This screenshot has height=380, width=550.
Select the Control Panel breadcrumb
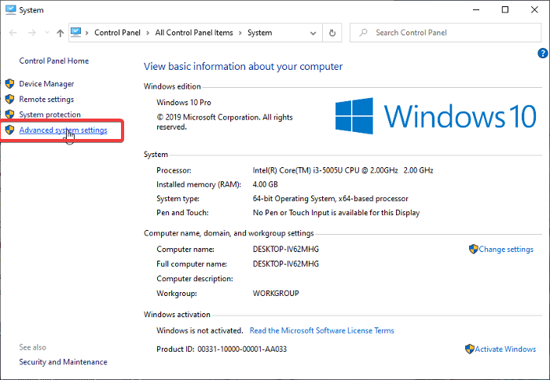click(118, 33)
